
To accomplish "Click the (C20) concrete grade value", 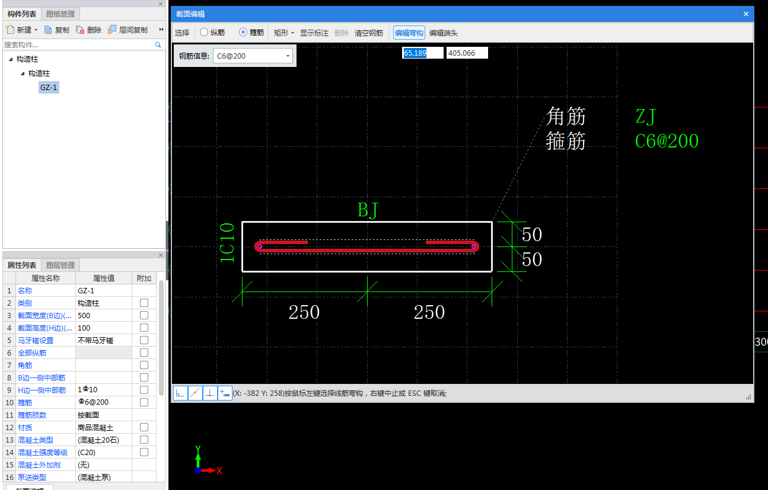I will 104,452.
